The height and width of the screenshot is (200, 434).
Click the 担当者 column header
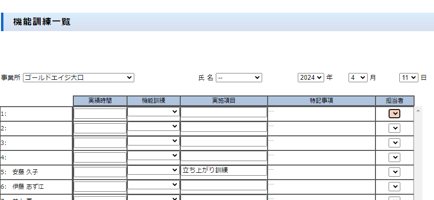tap(394, 101)
